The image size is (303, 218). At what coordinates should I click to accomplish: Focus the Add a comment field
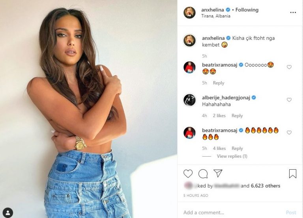(x=232, y=212)
